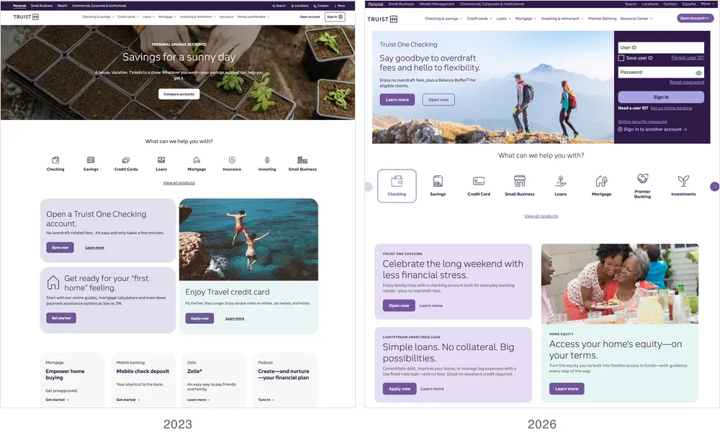The height and width of the screenshot is (437, 720).
Task: Click the Truist logo in the 2026 page
Action: [x=382, y=19]
